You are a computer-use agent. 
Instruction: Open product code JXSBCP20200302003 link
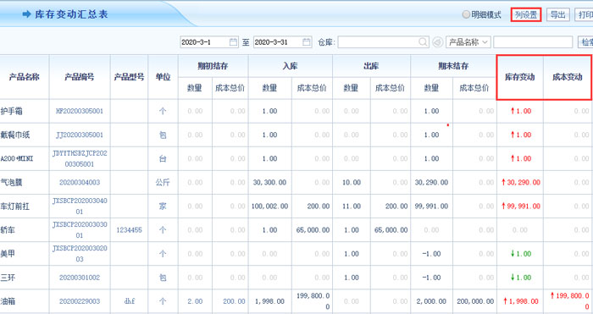click(x=80, y=254)
